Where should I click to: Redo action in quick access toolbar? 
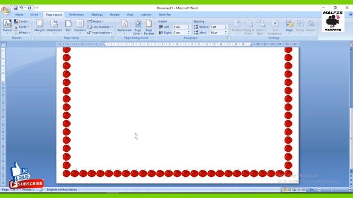29,8
